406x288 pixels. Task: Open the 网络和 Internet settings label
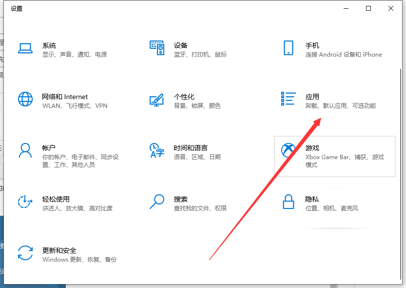coord(65,97)
